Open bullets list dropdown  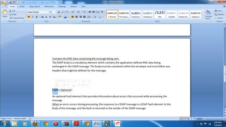click(x=75, y=12)
